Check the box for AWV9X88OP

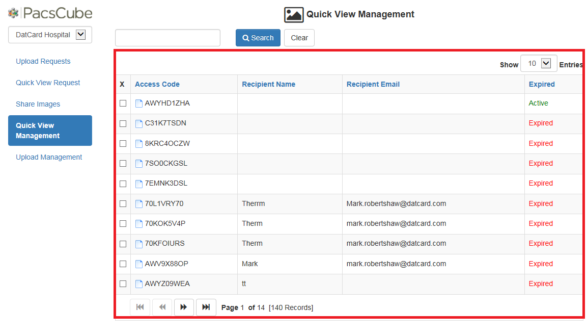click(123, 264)
